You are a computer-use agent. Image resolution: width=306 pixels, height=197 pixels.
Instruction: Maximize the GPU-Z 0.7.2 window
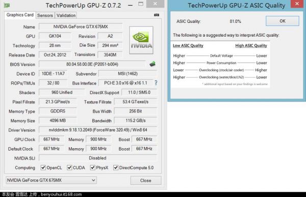click(x=141, y=4)
